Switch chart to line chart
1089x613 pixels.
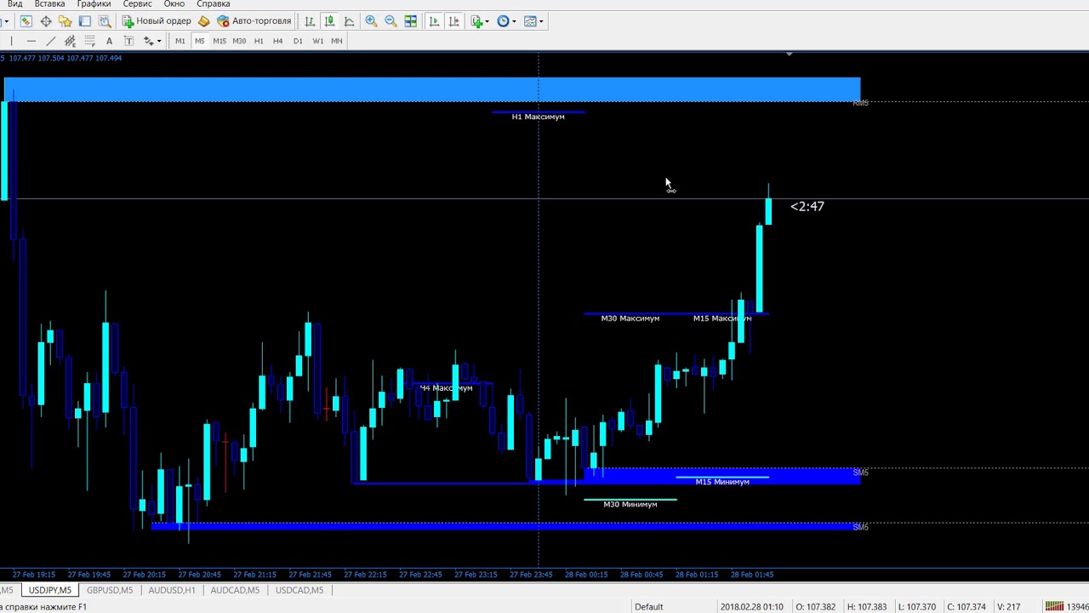pos(349,21)
